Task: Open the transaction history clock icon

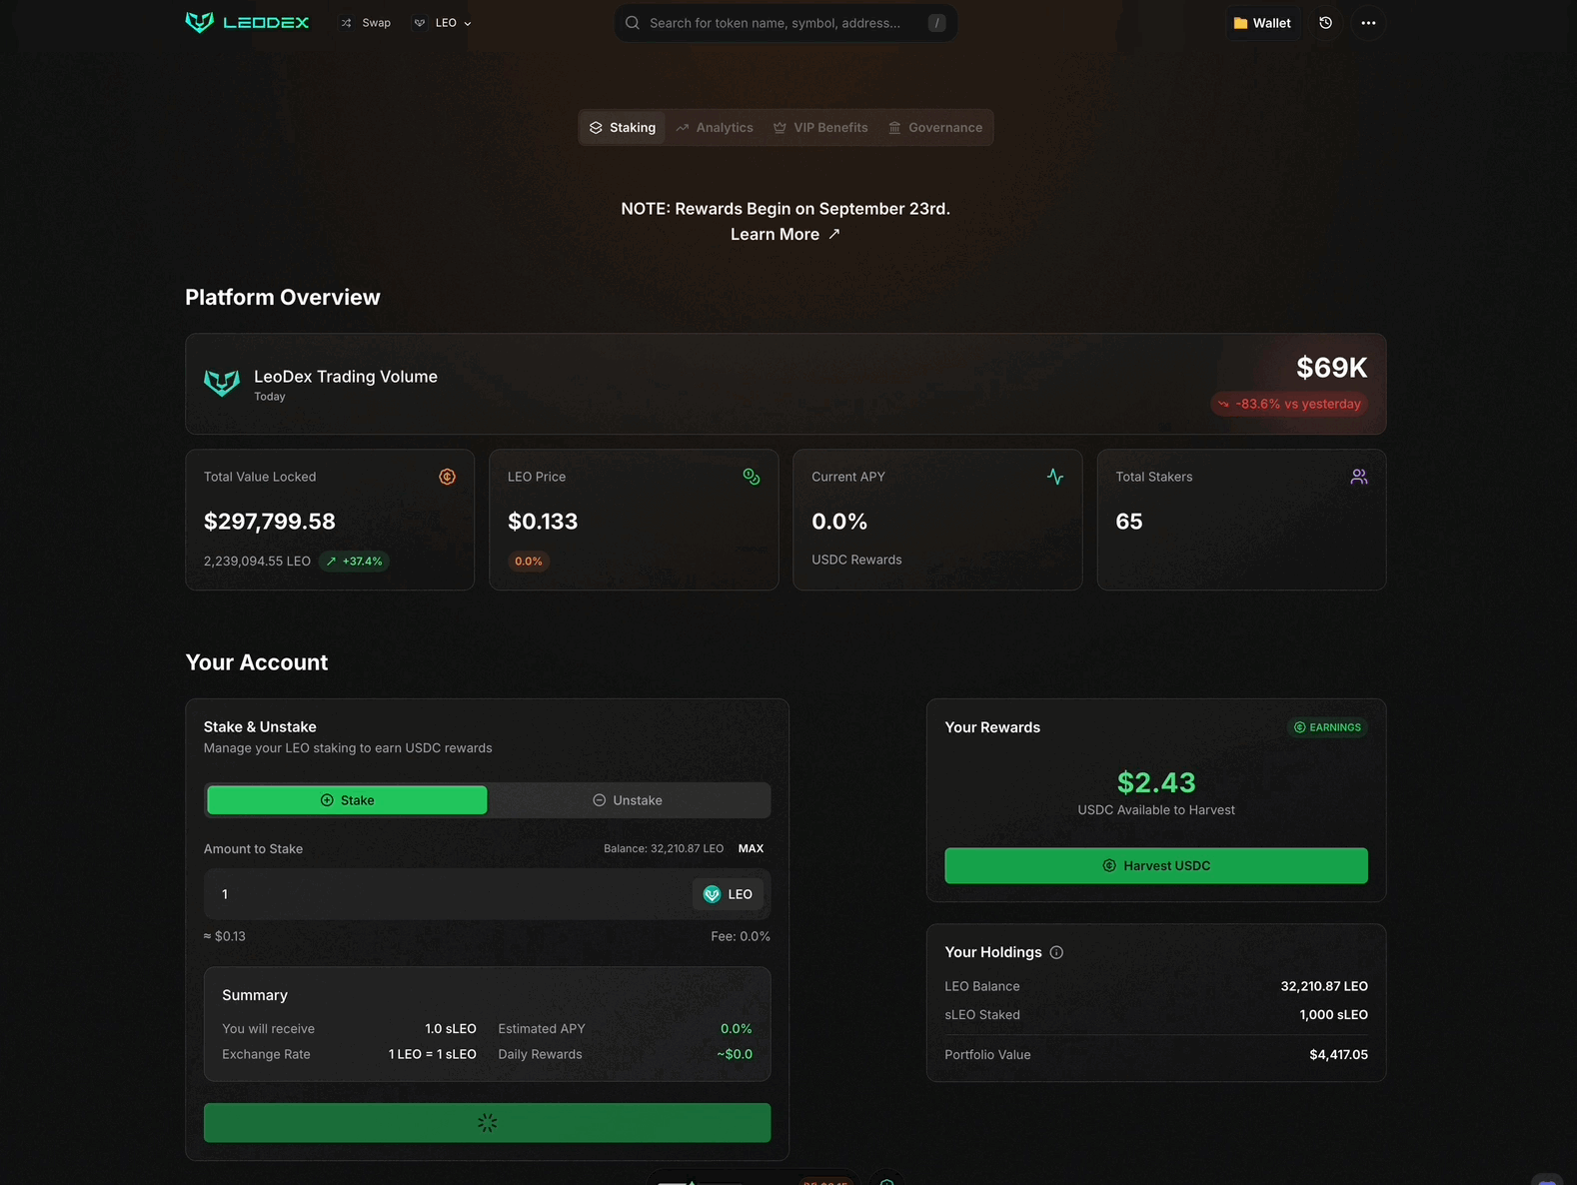Action: click(x=1325, y=23)
